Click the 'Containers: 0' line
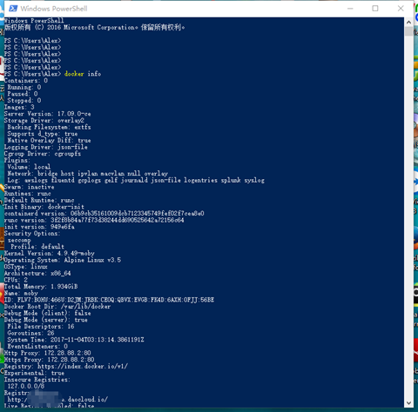 point(26,80)
